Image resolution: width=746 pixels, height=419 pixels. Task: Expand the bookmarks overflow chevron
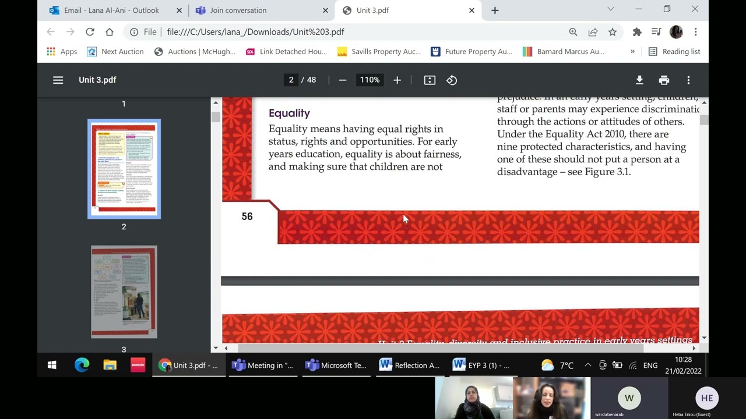(x=632, y=52)
